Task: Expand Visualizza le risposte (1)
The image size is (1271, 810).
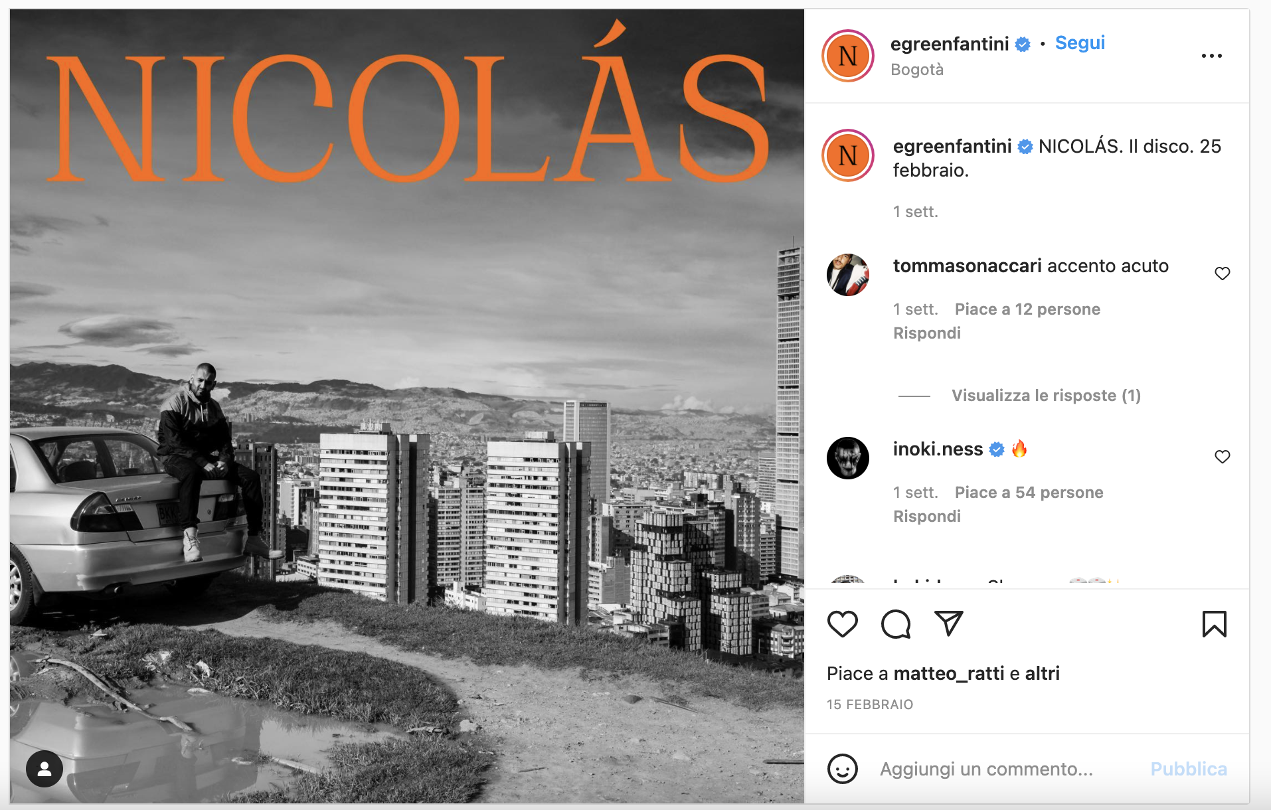Action: 1046,396
